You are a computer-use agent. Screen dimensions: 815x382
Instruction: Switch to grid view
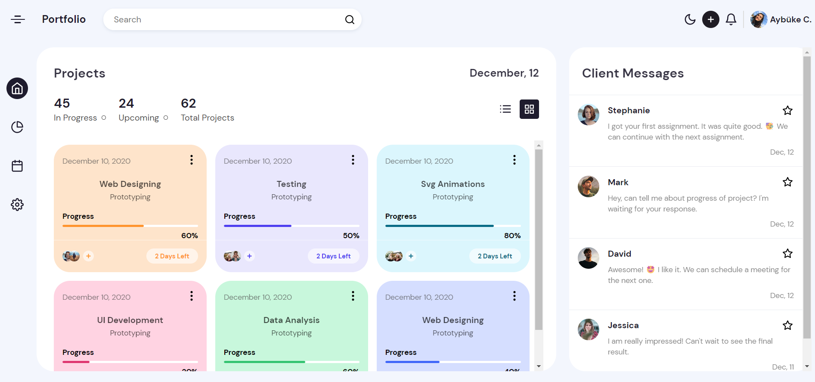(x=529, y=109)
